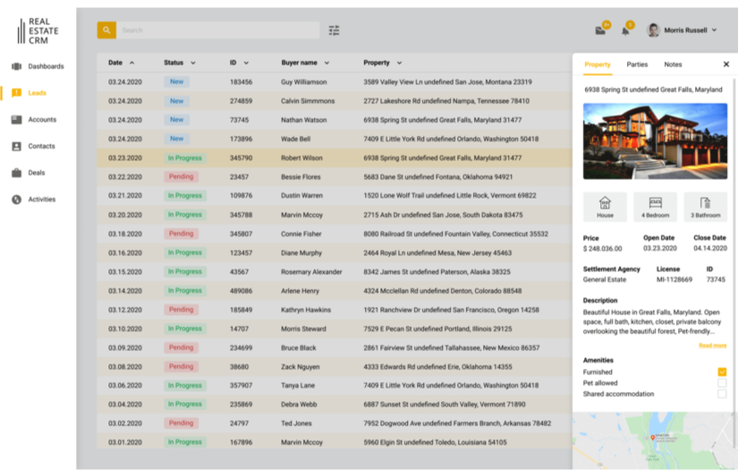Click the 4 Bedroom icon tile
738x470 pixels.
point(655,207)
